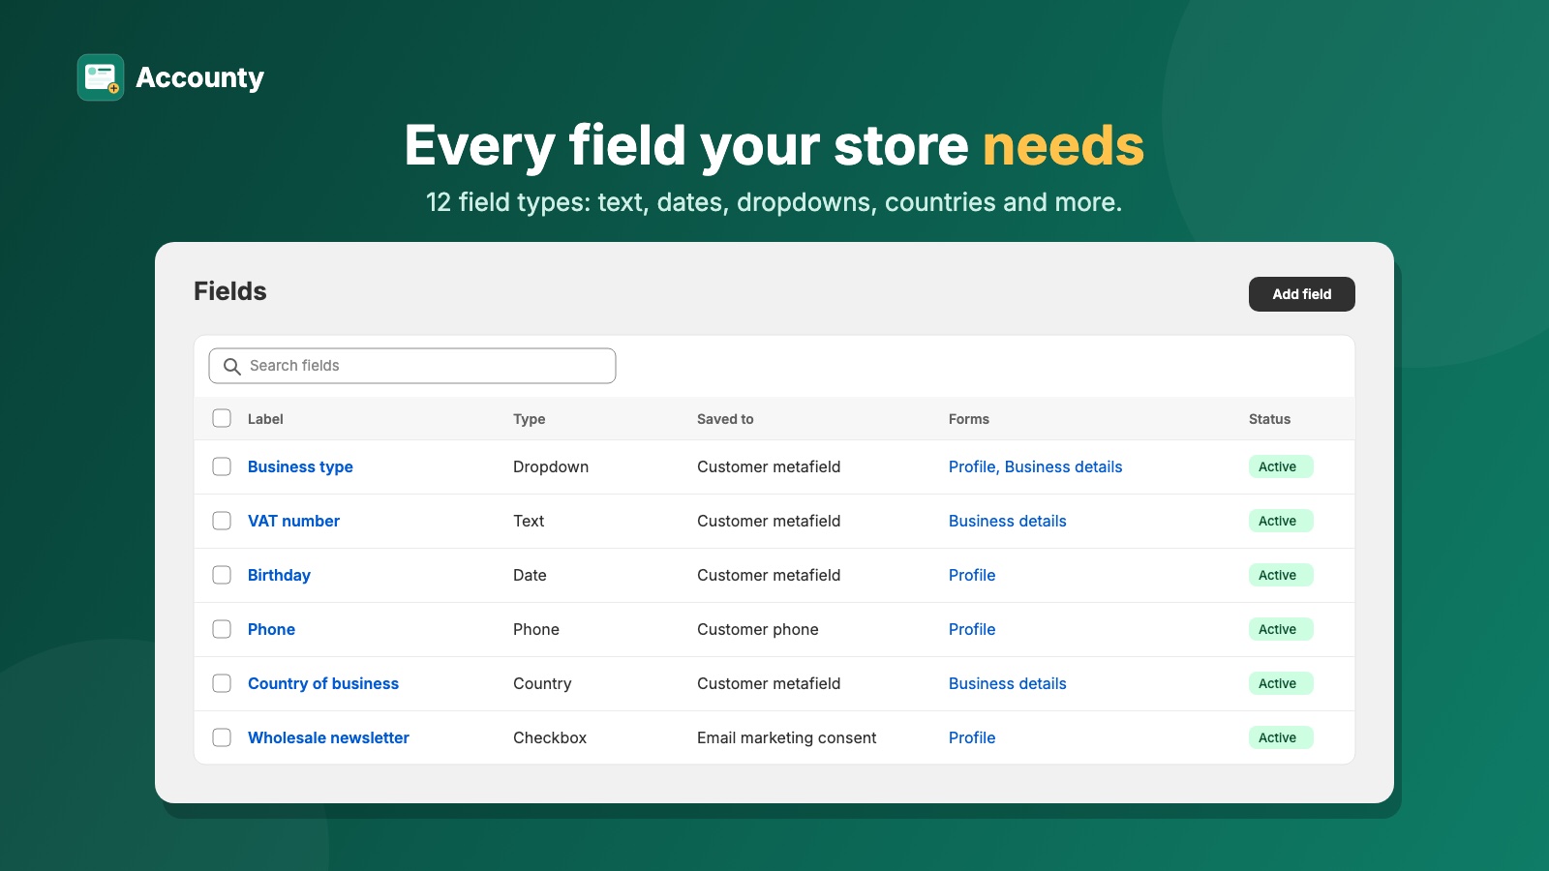Open Business details form for VAT number

pyautogui.click(x=1007, y=521)
